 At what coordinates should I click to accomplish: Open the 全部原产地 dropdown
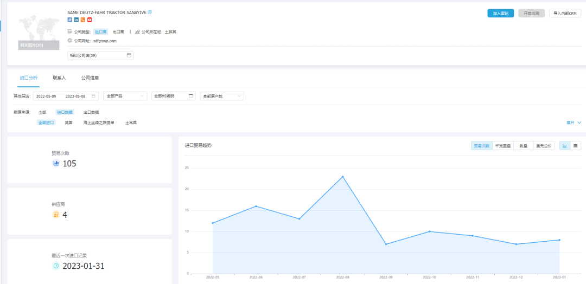[x=221, y=96]
